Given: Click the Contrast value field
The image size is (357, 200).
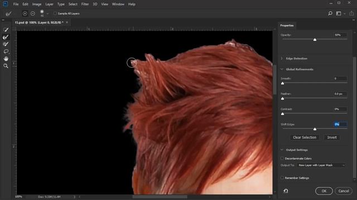Looking at the screenshot, I should pos(340,109).
